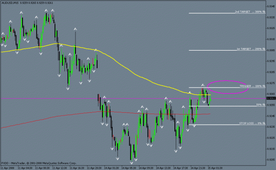Click 0.9335 on the price axis
276x170 pixels.
pyautogui.click(x=271, y=18)
